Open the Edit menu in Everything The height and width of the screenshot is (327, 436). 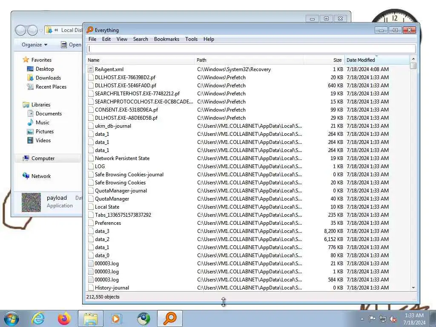106,39
